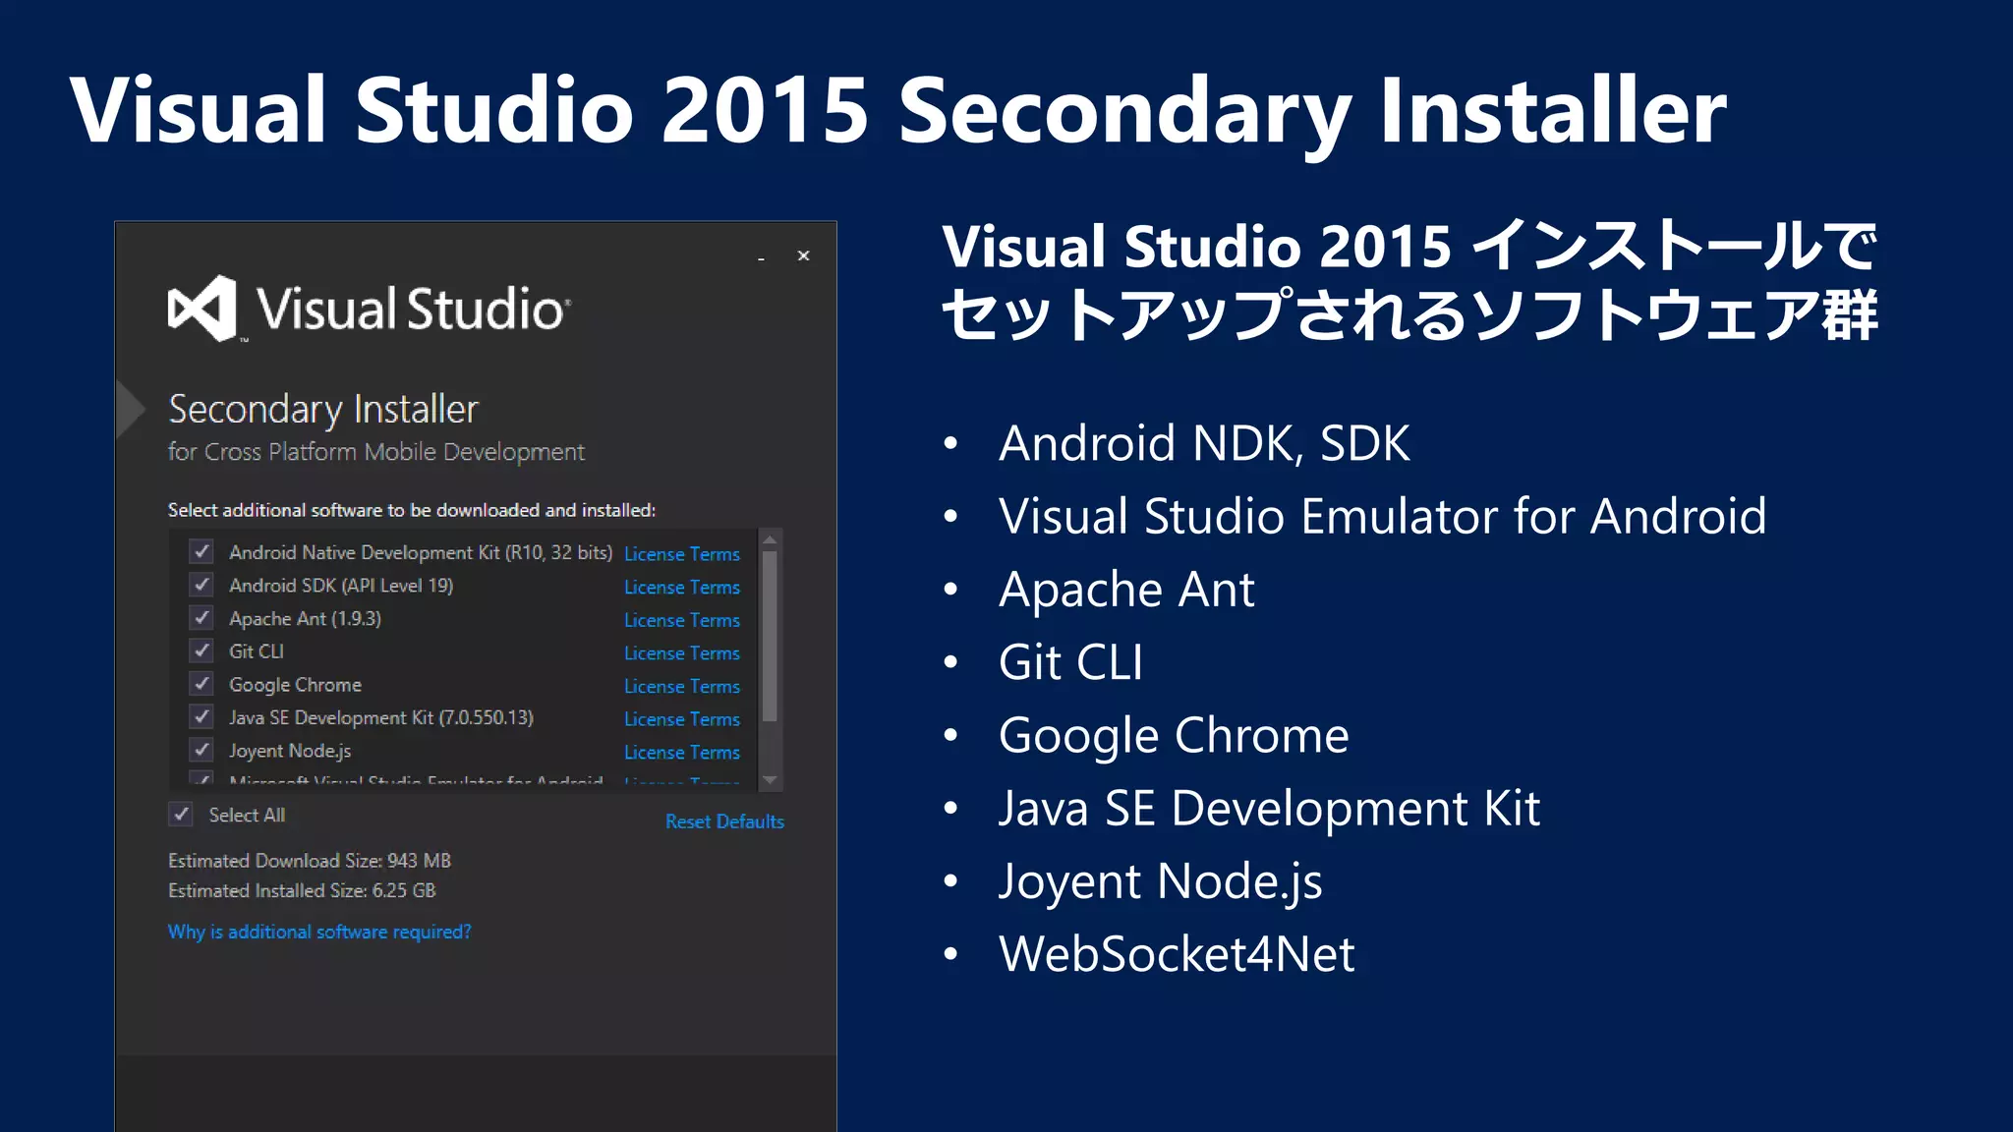Click the 'Estimated Installed Size: 6.25 GB' text
Image resolution: width=2013 pixels, height=1132 pixels.
tap(302, 890)
